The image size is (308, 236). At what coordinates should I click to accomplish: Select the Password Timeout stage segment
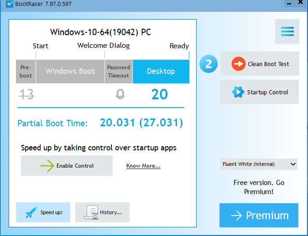tap(119, 72)
